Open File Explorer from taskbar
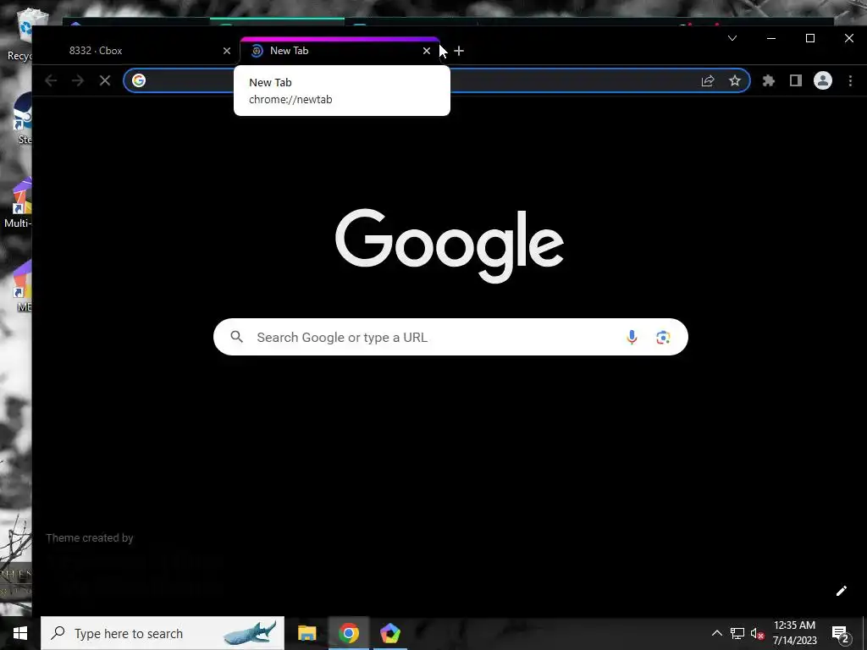 pyautogui.click(x=306, y=633)
